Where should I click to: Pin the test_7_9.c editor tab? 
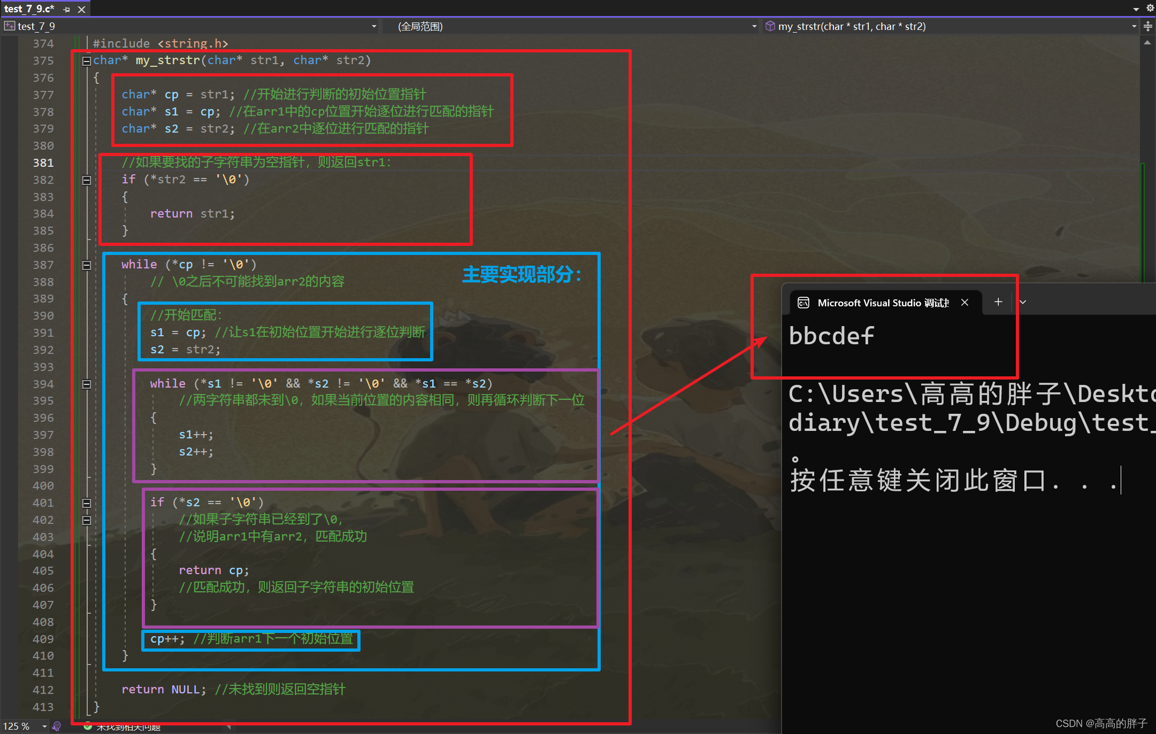pyautogui.click(x=66, y=9)
